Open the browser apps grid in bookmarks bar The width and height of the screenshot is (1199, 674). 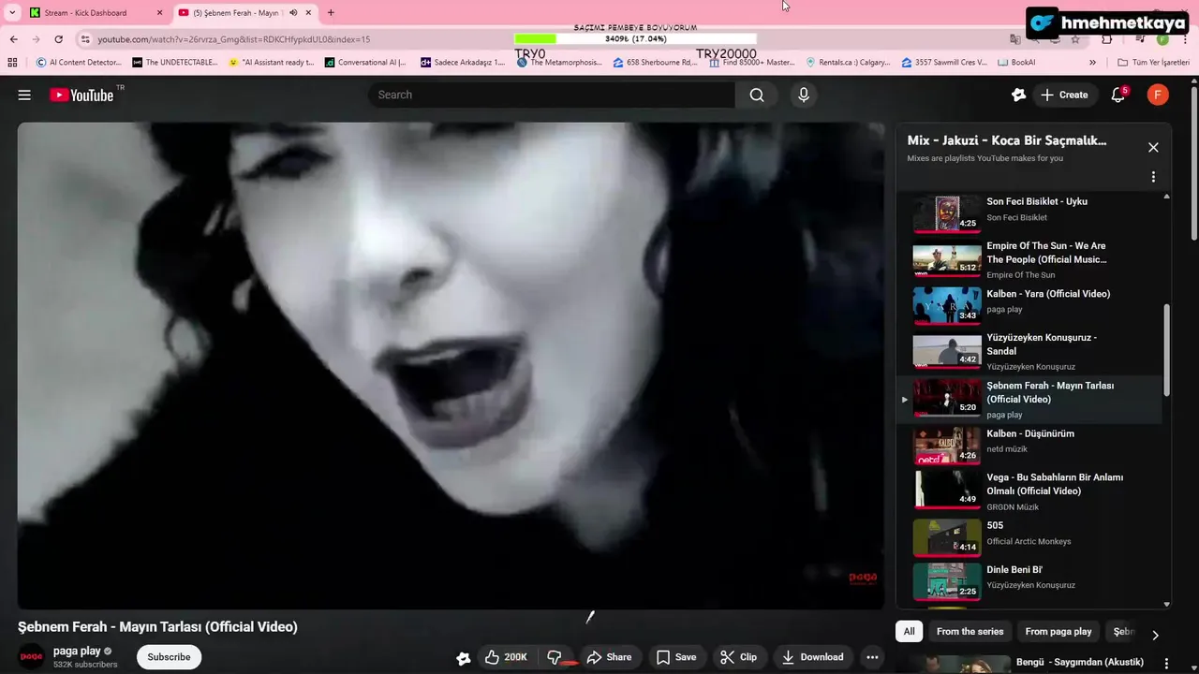click(12, 62)
